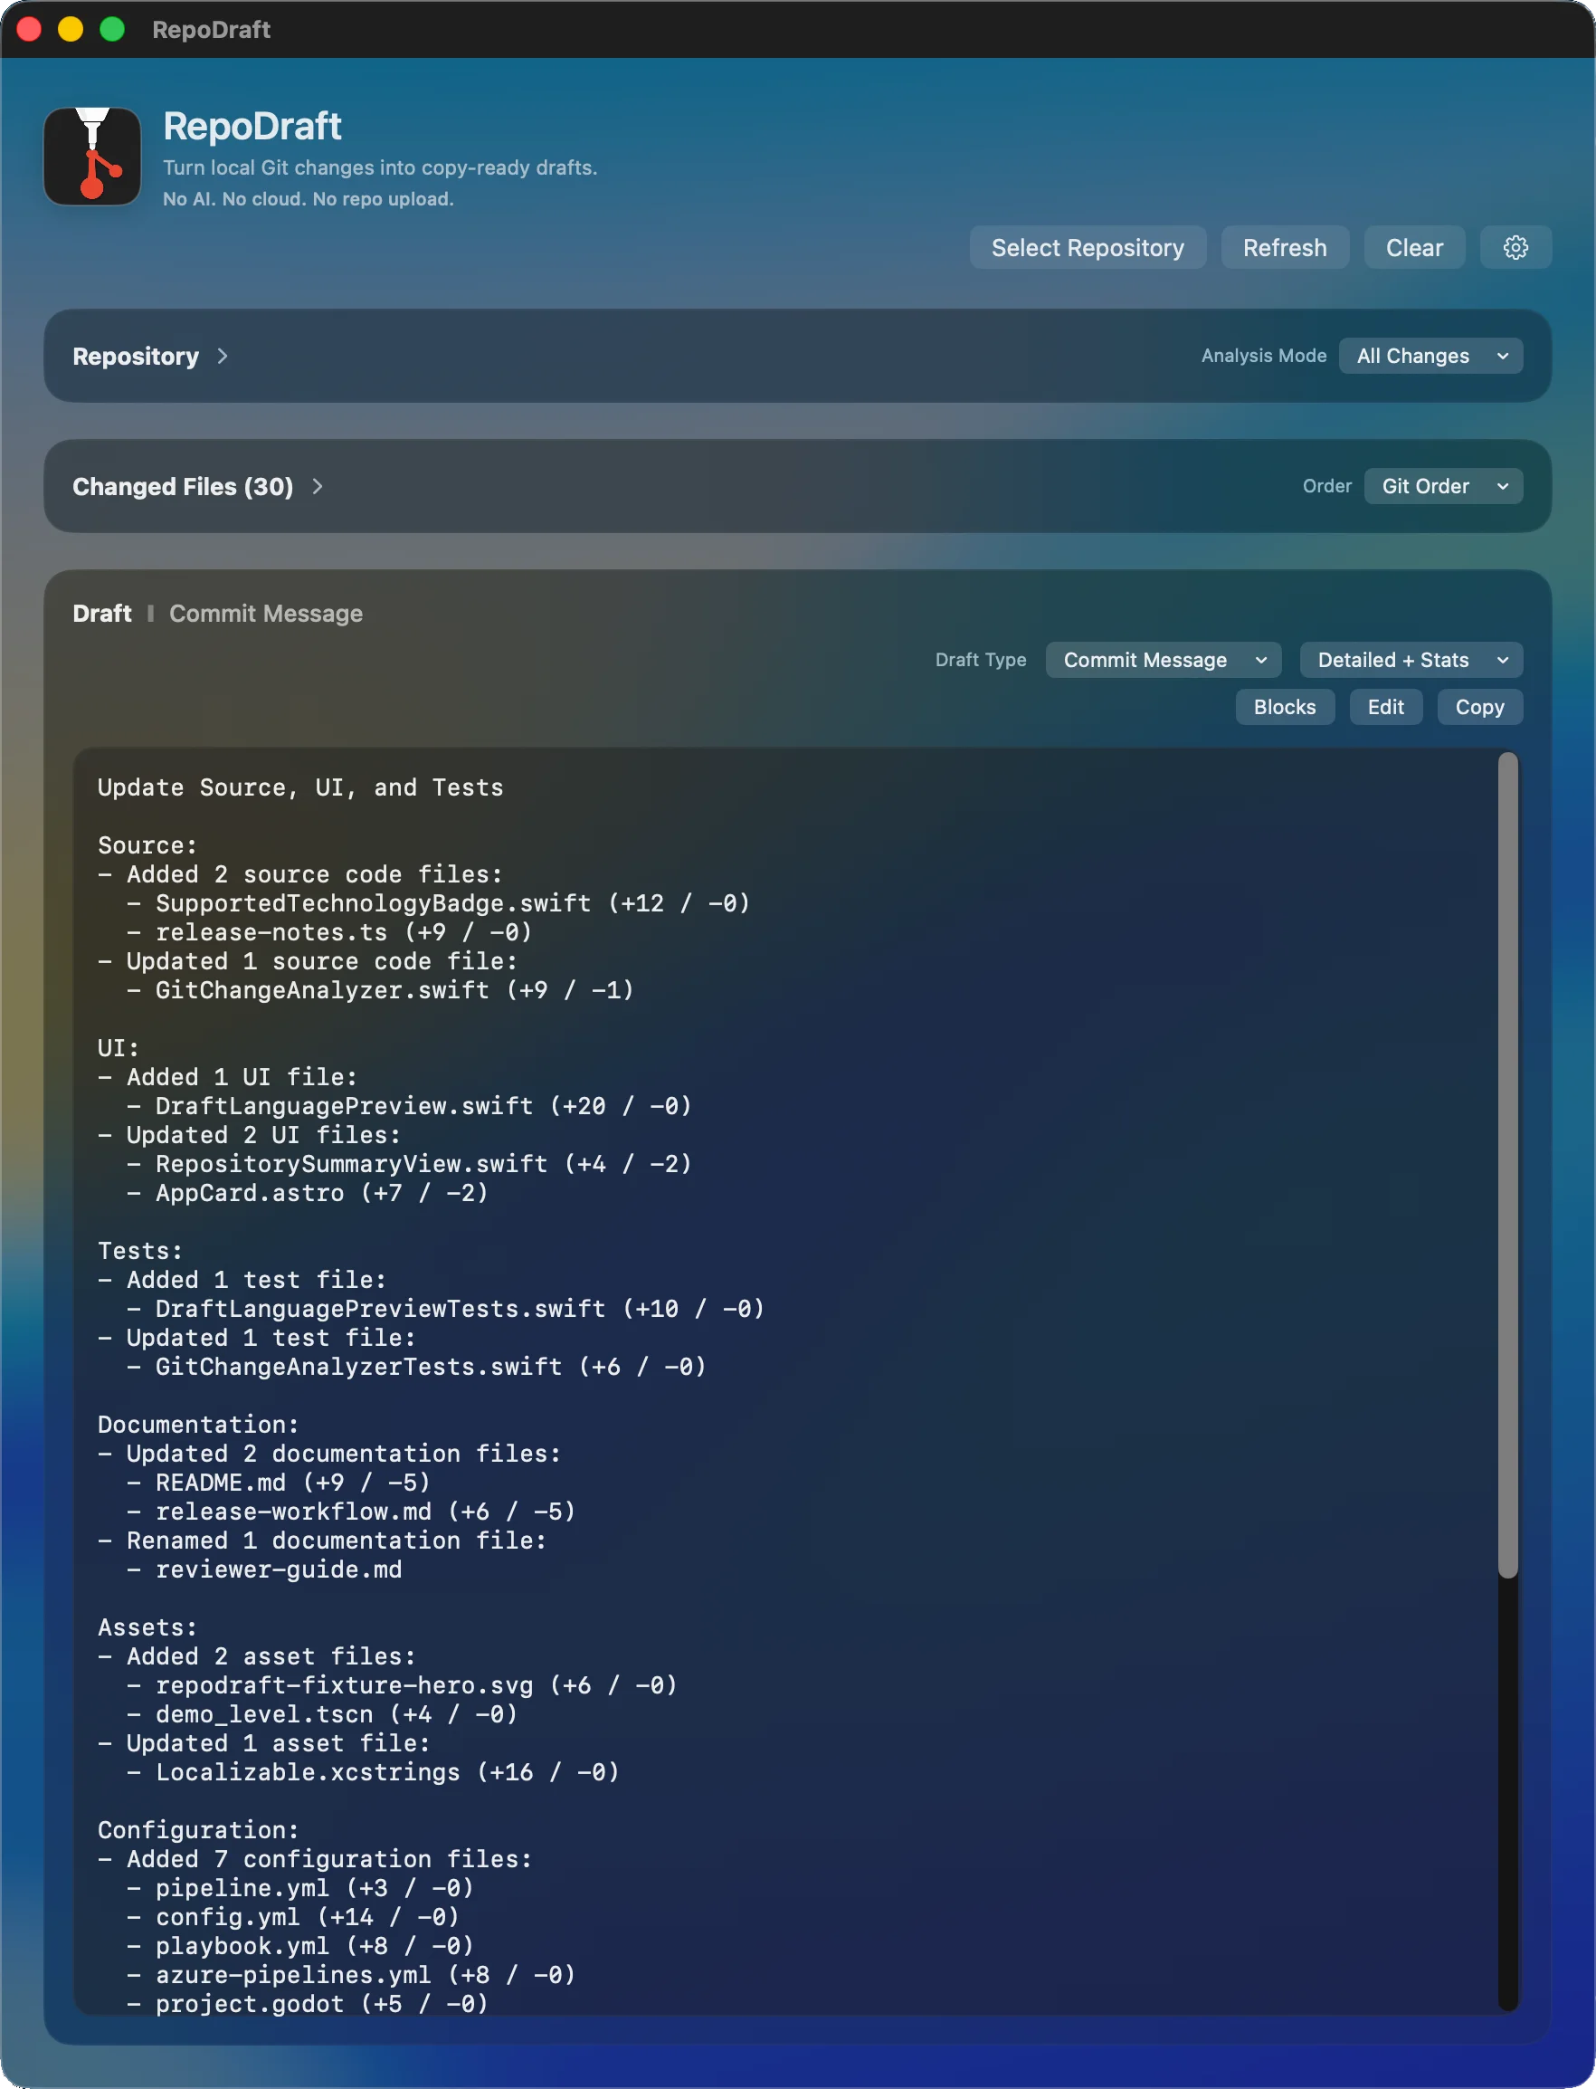Viewport: 1596px width, 2089px height.
Task: Click the 'Added 7 configuration files:' line
Action: coord(315,1858)
